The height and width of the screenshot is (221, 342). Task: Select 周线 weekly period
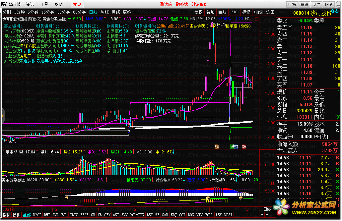(104, 12)
